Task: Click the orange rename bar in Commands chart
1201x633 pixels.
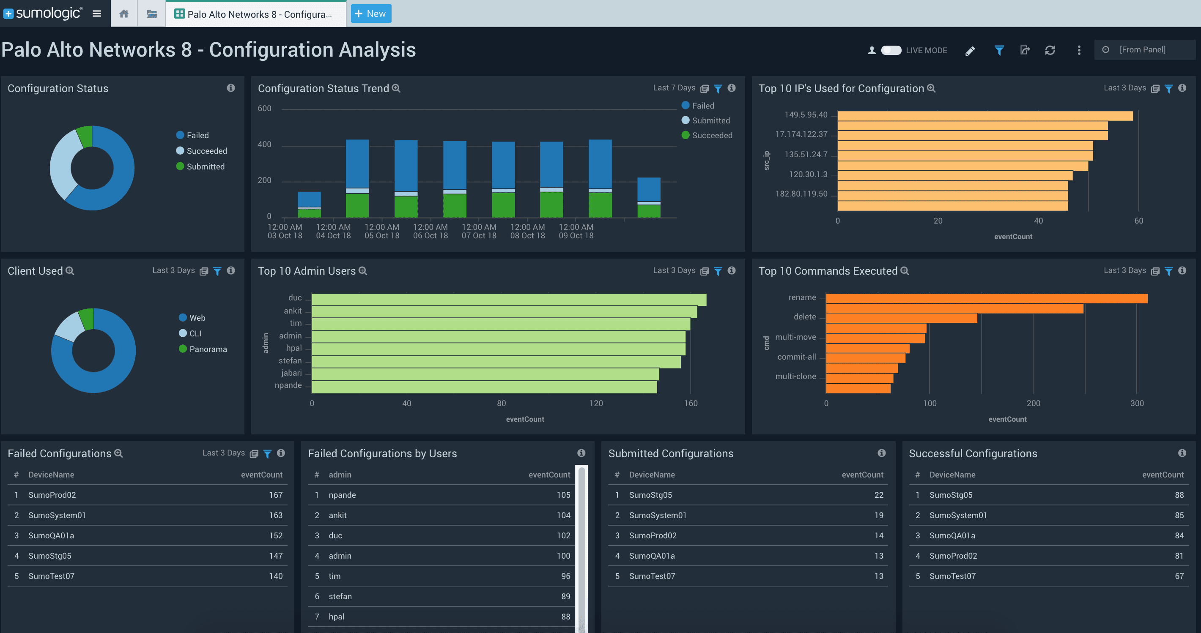Action: point(986,298)
